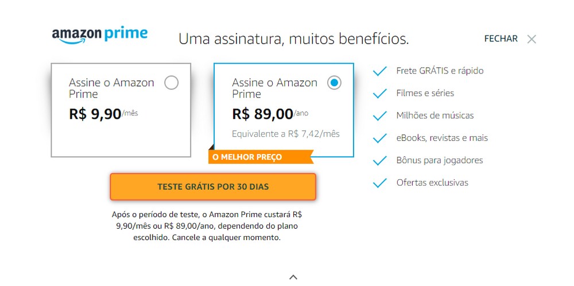574x286 pixels.
Task: Click checkmark beside Bônus para jogadores
Action: tap(379, 161)
